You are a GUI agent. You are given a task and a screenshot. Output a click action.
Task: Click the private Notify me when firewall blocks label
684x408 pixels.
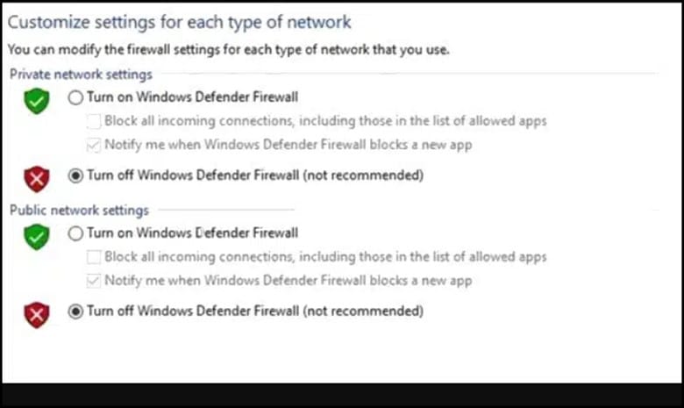[289, 145]
